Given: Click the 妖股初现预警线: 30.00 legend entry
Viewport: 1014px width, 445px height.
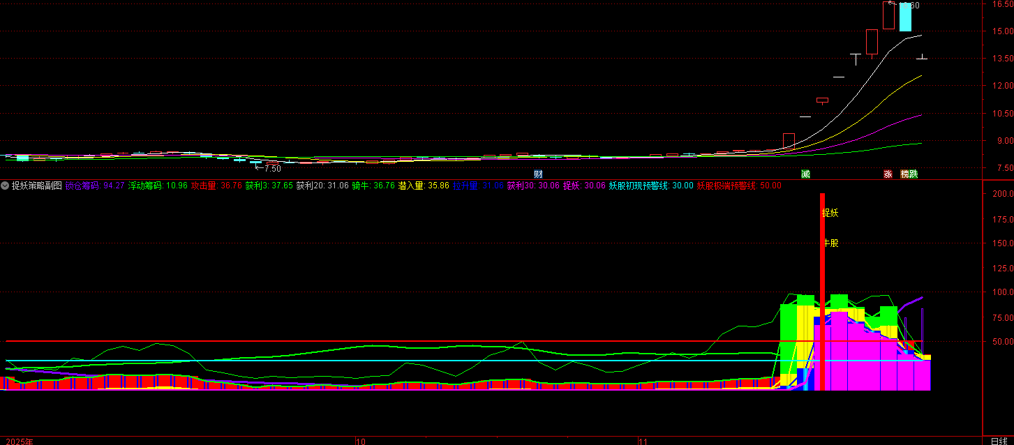Looking at the screenshot, I should (x=651, y=186).
